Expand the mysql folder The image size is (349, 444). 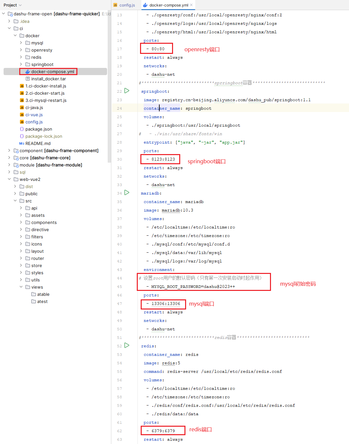(x=21, y=43)
